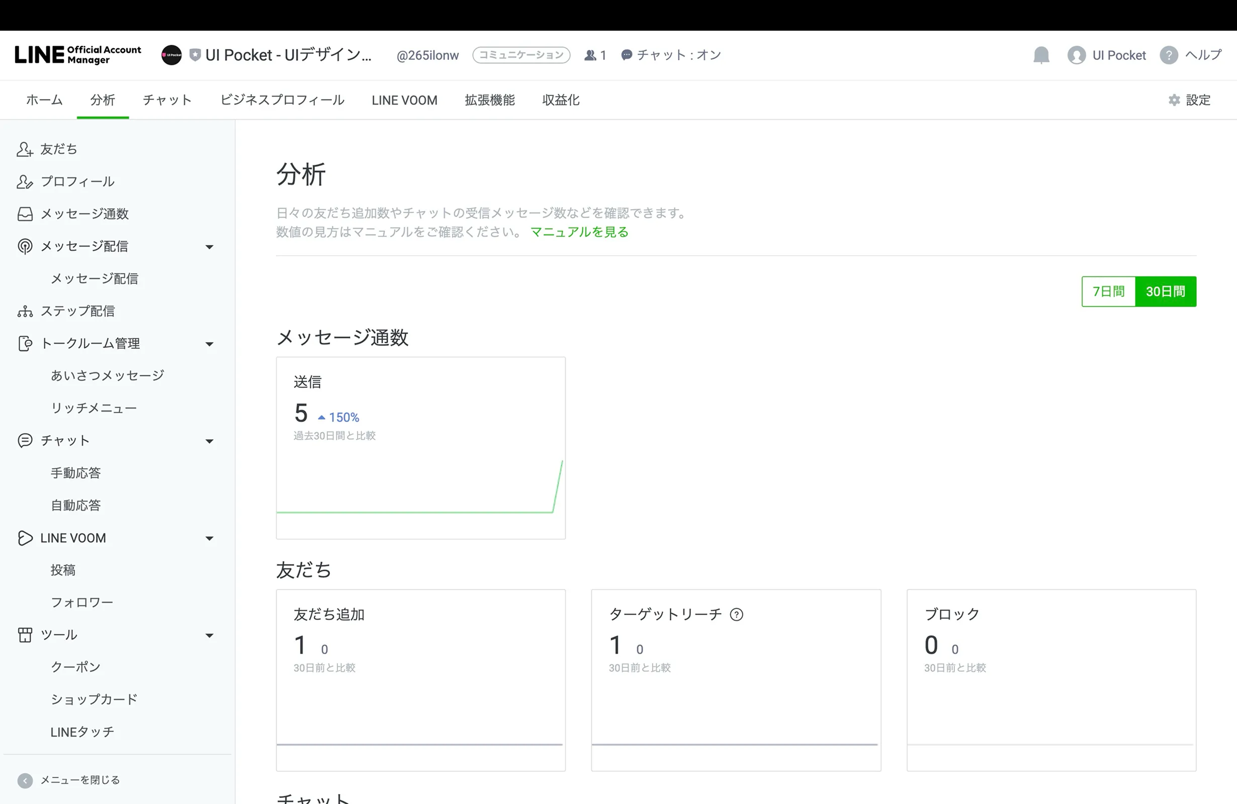Open the LINE VOOM top tab
This screenshot has height=804, width=1237.
pos(404,100)
